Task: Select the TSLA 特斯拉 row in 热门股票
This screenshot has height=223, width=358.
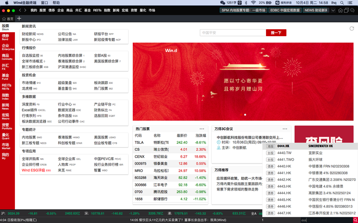Action: (x=171, y=142)
